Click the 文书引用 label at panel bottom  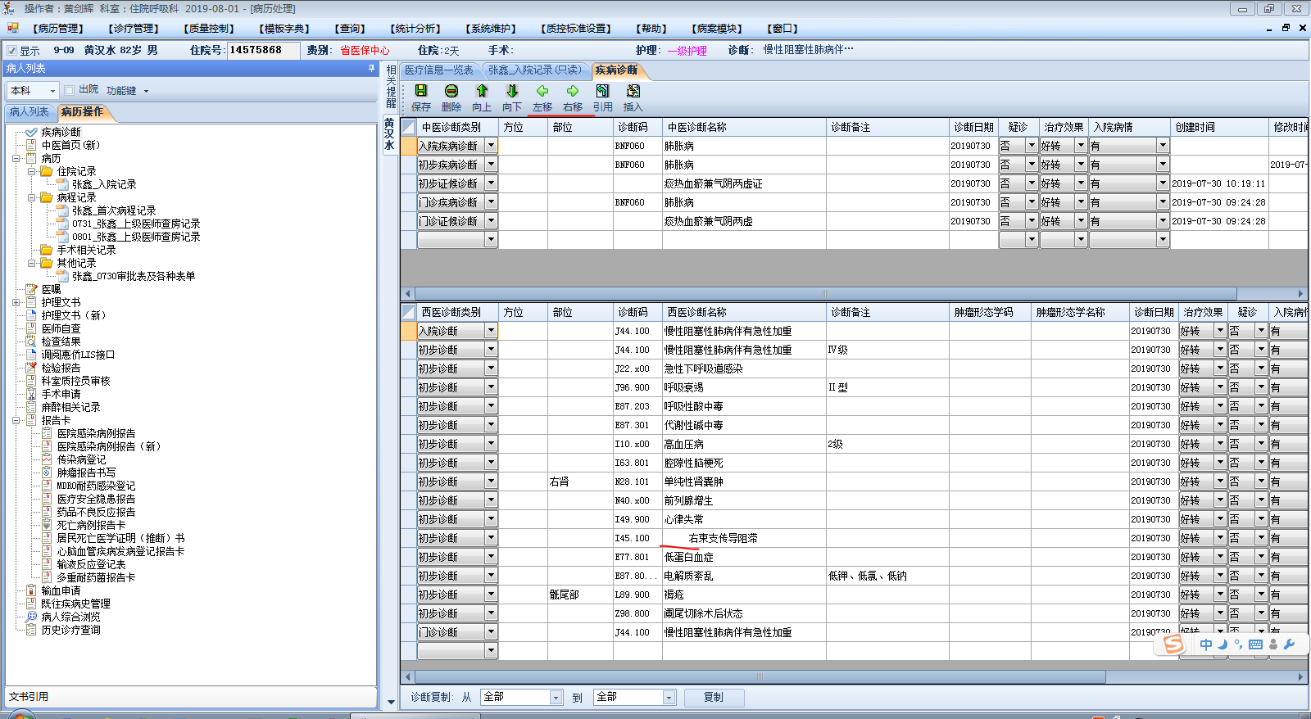pos(29,696)
